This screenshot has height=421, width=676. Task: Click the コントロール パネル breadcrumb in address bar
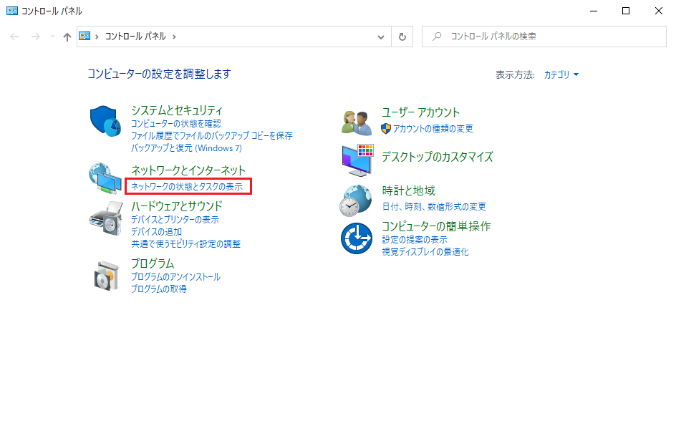[135, 37]
